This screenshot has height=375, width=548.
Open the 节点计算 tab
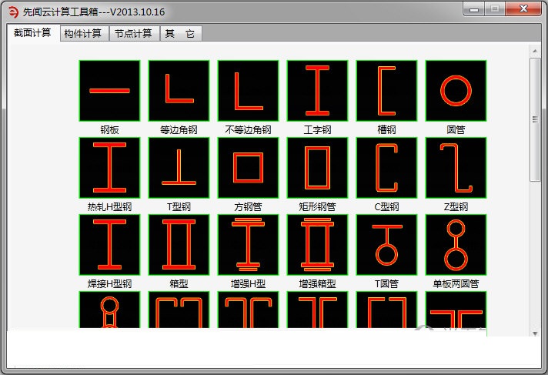[x=133, y=34]
